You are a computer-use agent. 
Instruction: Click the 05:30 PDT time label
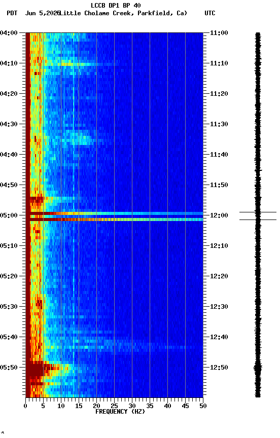click(9, 307)
